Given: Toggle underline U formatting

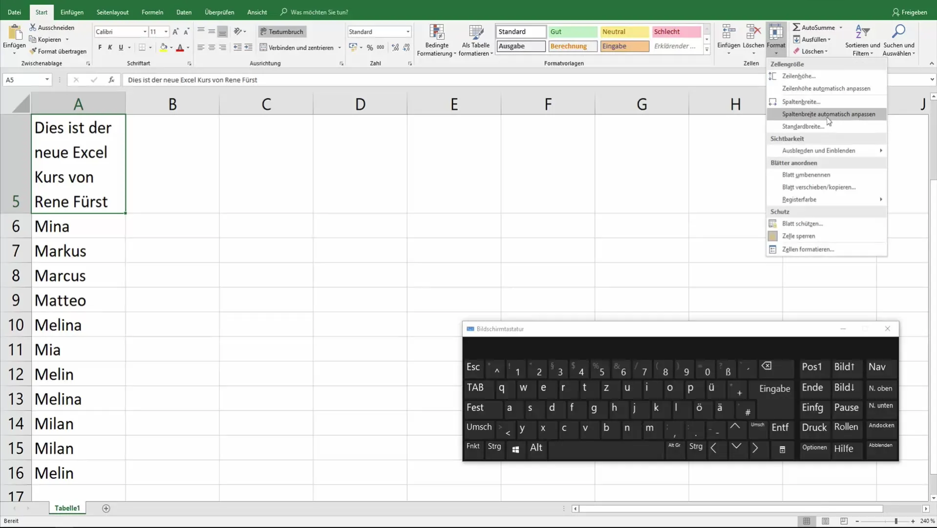Looking at the screenshot, I should 121,47.
